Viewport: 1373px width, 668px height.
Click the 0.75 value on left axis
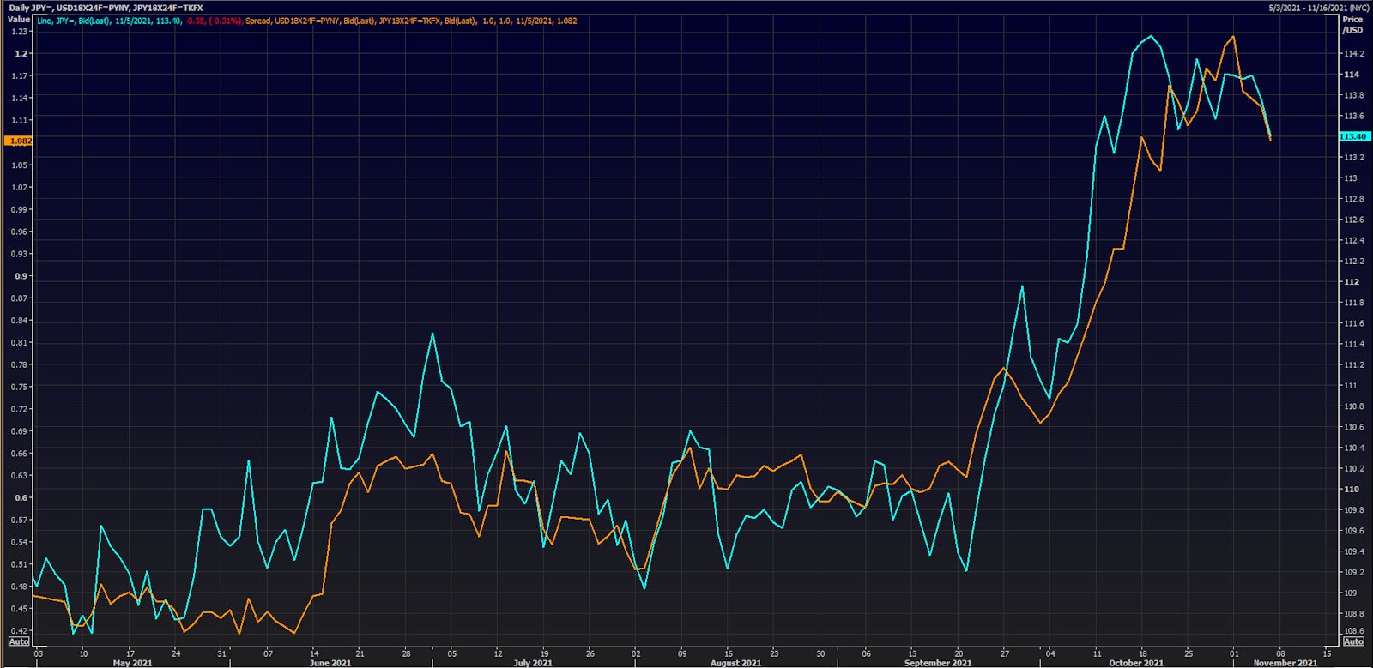tap(19, 387)
